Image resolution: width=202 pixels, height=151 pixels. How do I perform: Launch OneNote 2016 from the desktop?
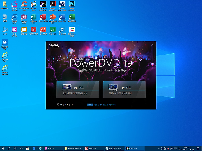tap(24, 19)
